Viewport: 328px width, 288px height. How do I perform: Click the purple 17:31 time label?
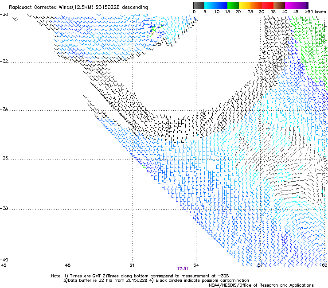coord(183,269)
